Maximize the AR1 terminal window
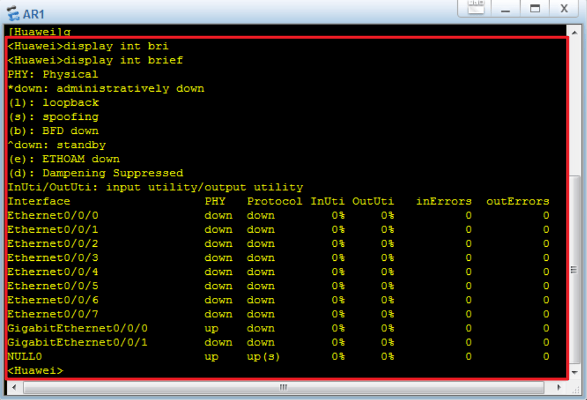 pos(535,8)
